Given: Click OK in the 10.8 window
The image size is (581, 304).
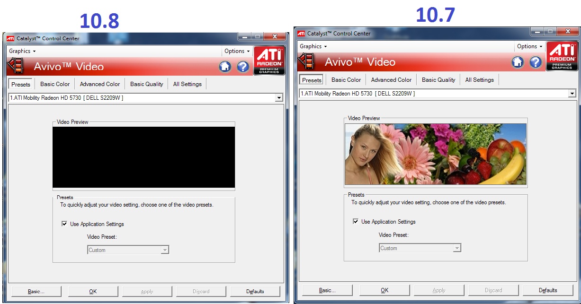Looking at the screenshot, I should 93,291.
